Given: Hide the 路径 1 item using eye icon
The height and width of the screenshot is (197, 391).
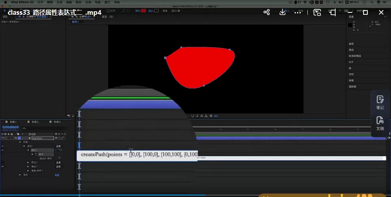Looking at the screenshot, I should click(x=3, y=150).
